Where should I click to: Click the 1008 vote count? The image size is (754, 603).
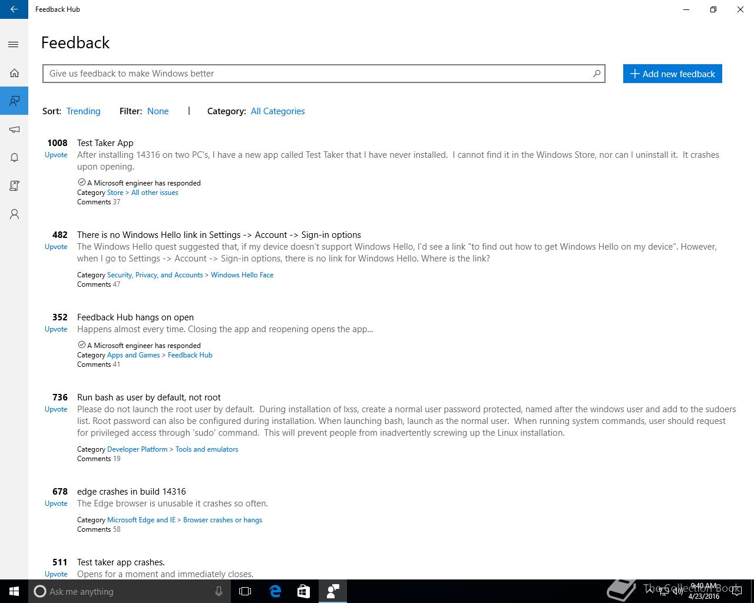click(57, 143)
